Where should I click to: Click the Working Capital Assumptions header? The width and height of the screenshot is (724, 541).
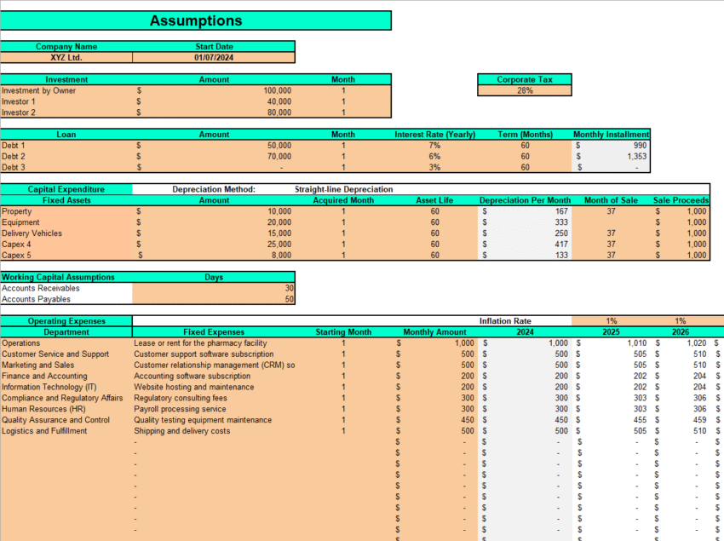tap(66, 277)
